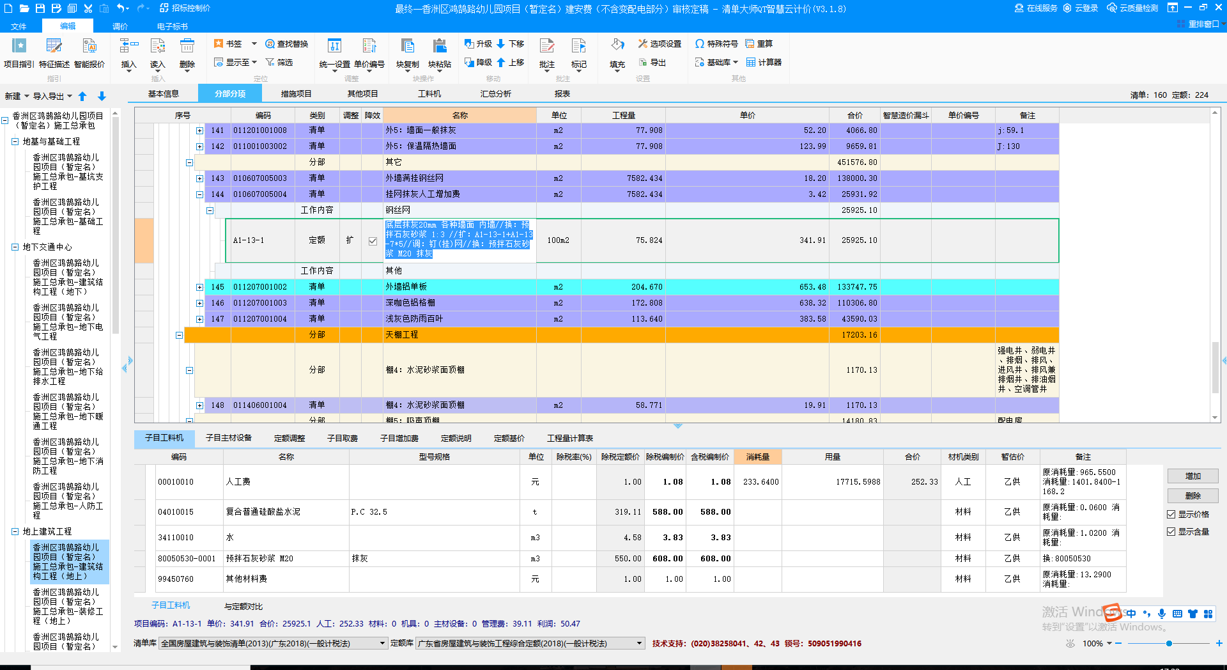Click the undo arrow icon
This screenshot has width=1227, height=670.
(121, 8)
